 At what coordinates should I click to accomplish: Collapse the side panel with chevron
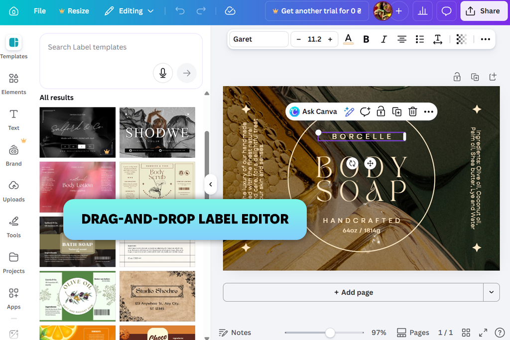click(x=211, y=184)
